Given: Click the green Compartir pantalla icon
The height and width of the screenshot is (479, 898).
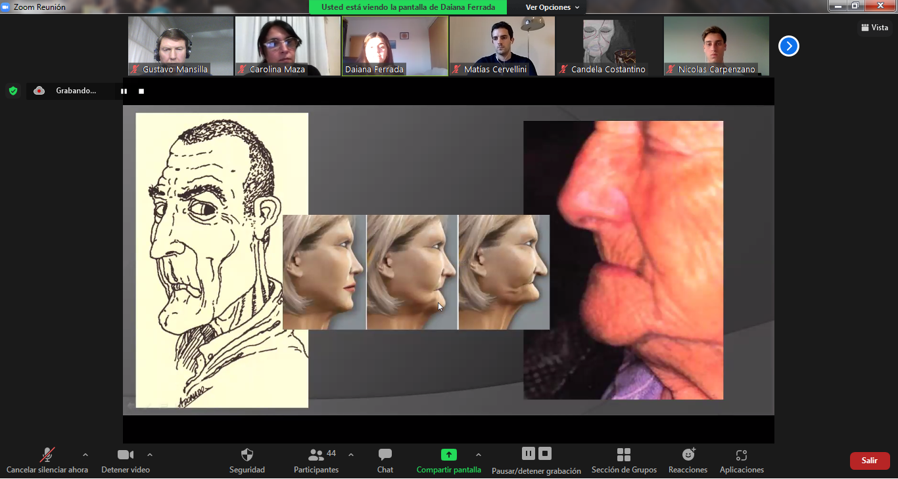Looking at the screenshot, I should (x=448, y=455).
